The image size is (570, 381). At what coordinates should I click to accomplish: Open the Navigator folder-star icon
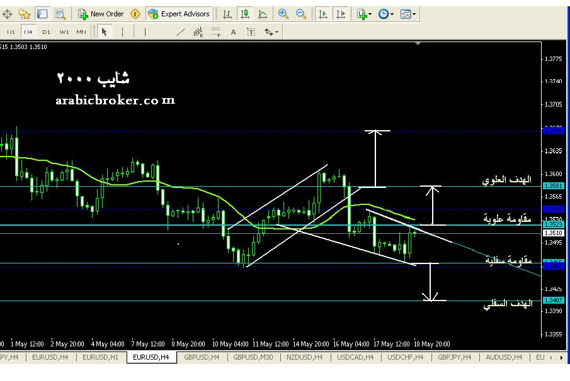click(x=25, y=14)
